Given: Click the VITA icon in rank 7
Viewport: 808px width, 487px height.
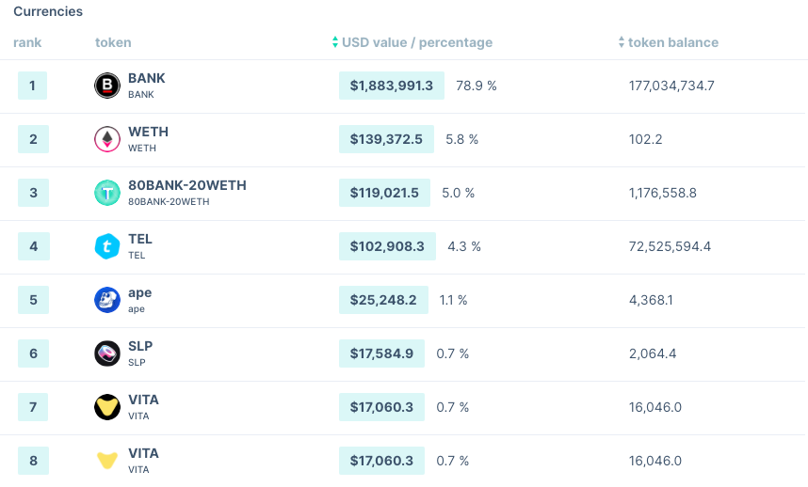Looking at the screenshot, I should [107, 408].
